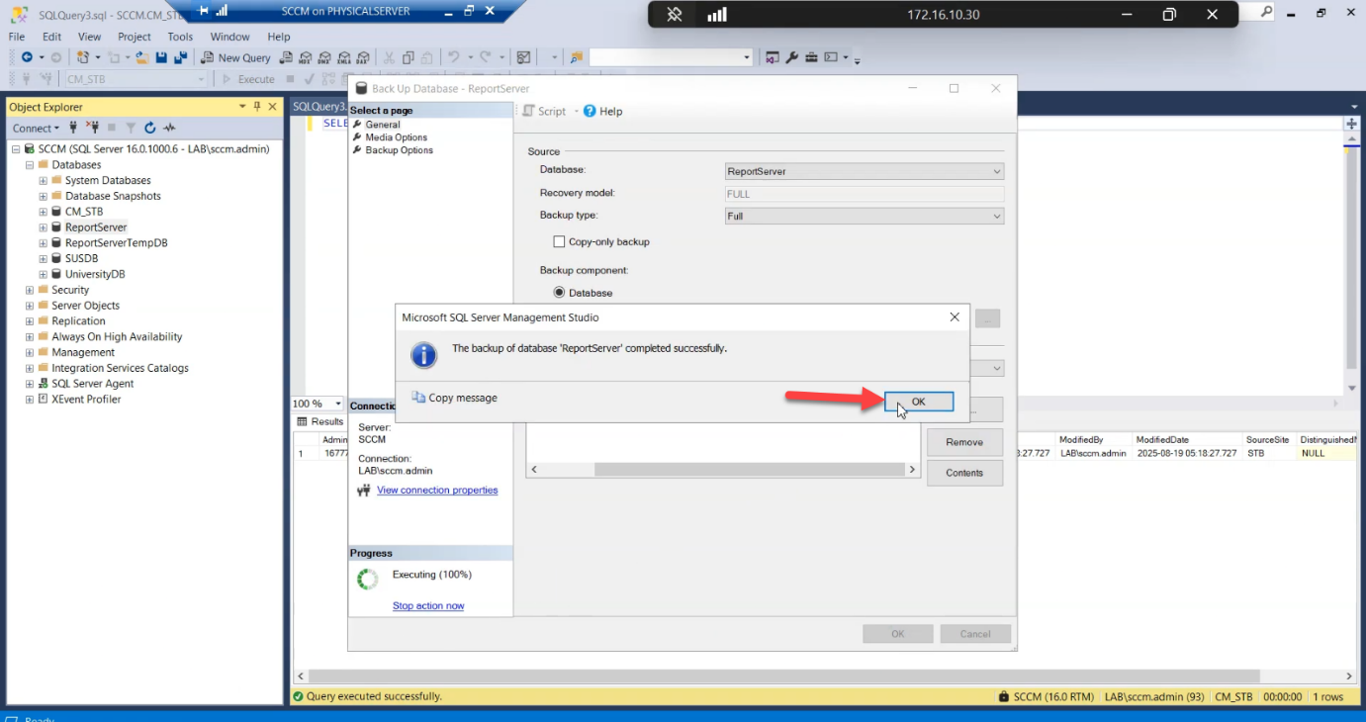Image resolution: width=1366 pixels, height=722 pixels.
Task: Click the DAX query icon
Action: click(x=363, y=57)
